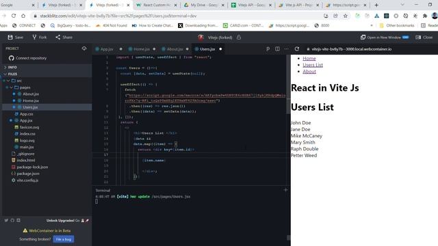Image resolution: width=438 pixels, height=246 pixels.
Task: Click the preview URL address field
Action: [351, 49]
